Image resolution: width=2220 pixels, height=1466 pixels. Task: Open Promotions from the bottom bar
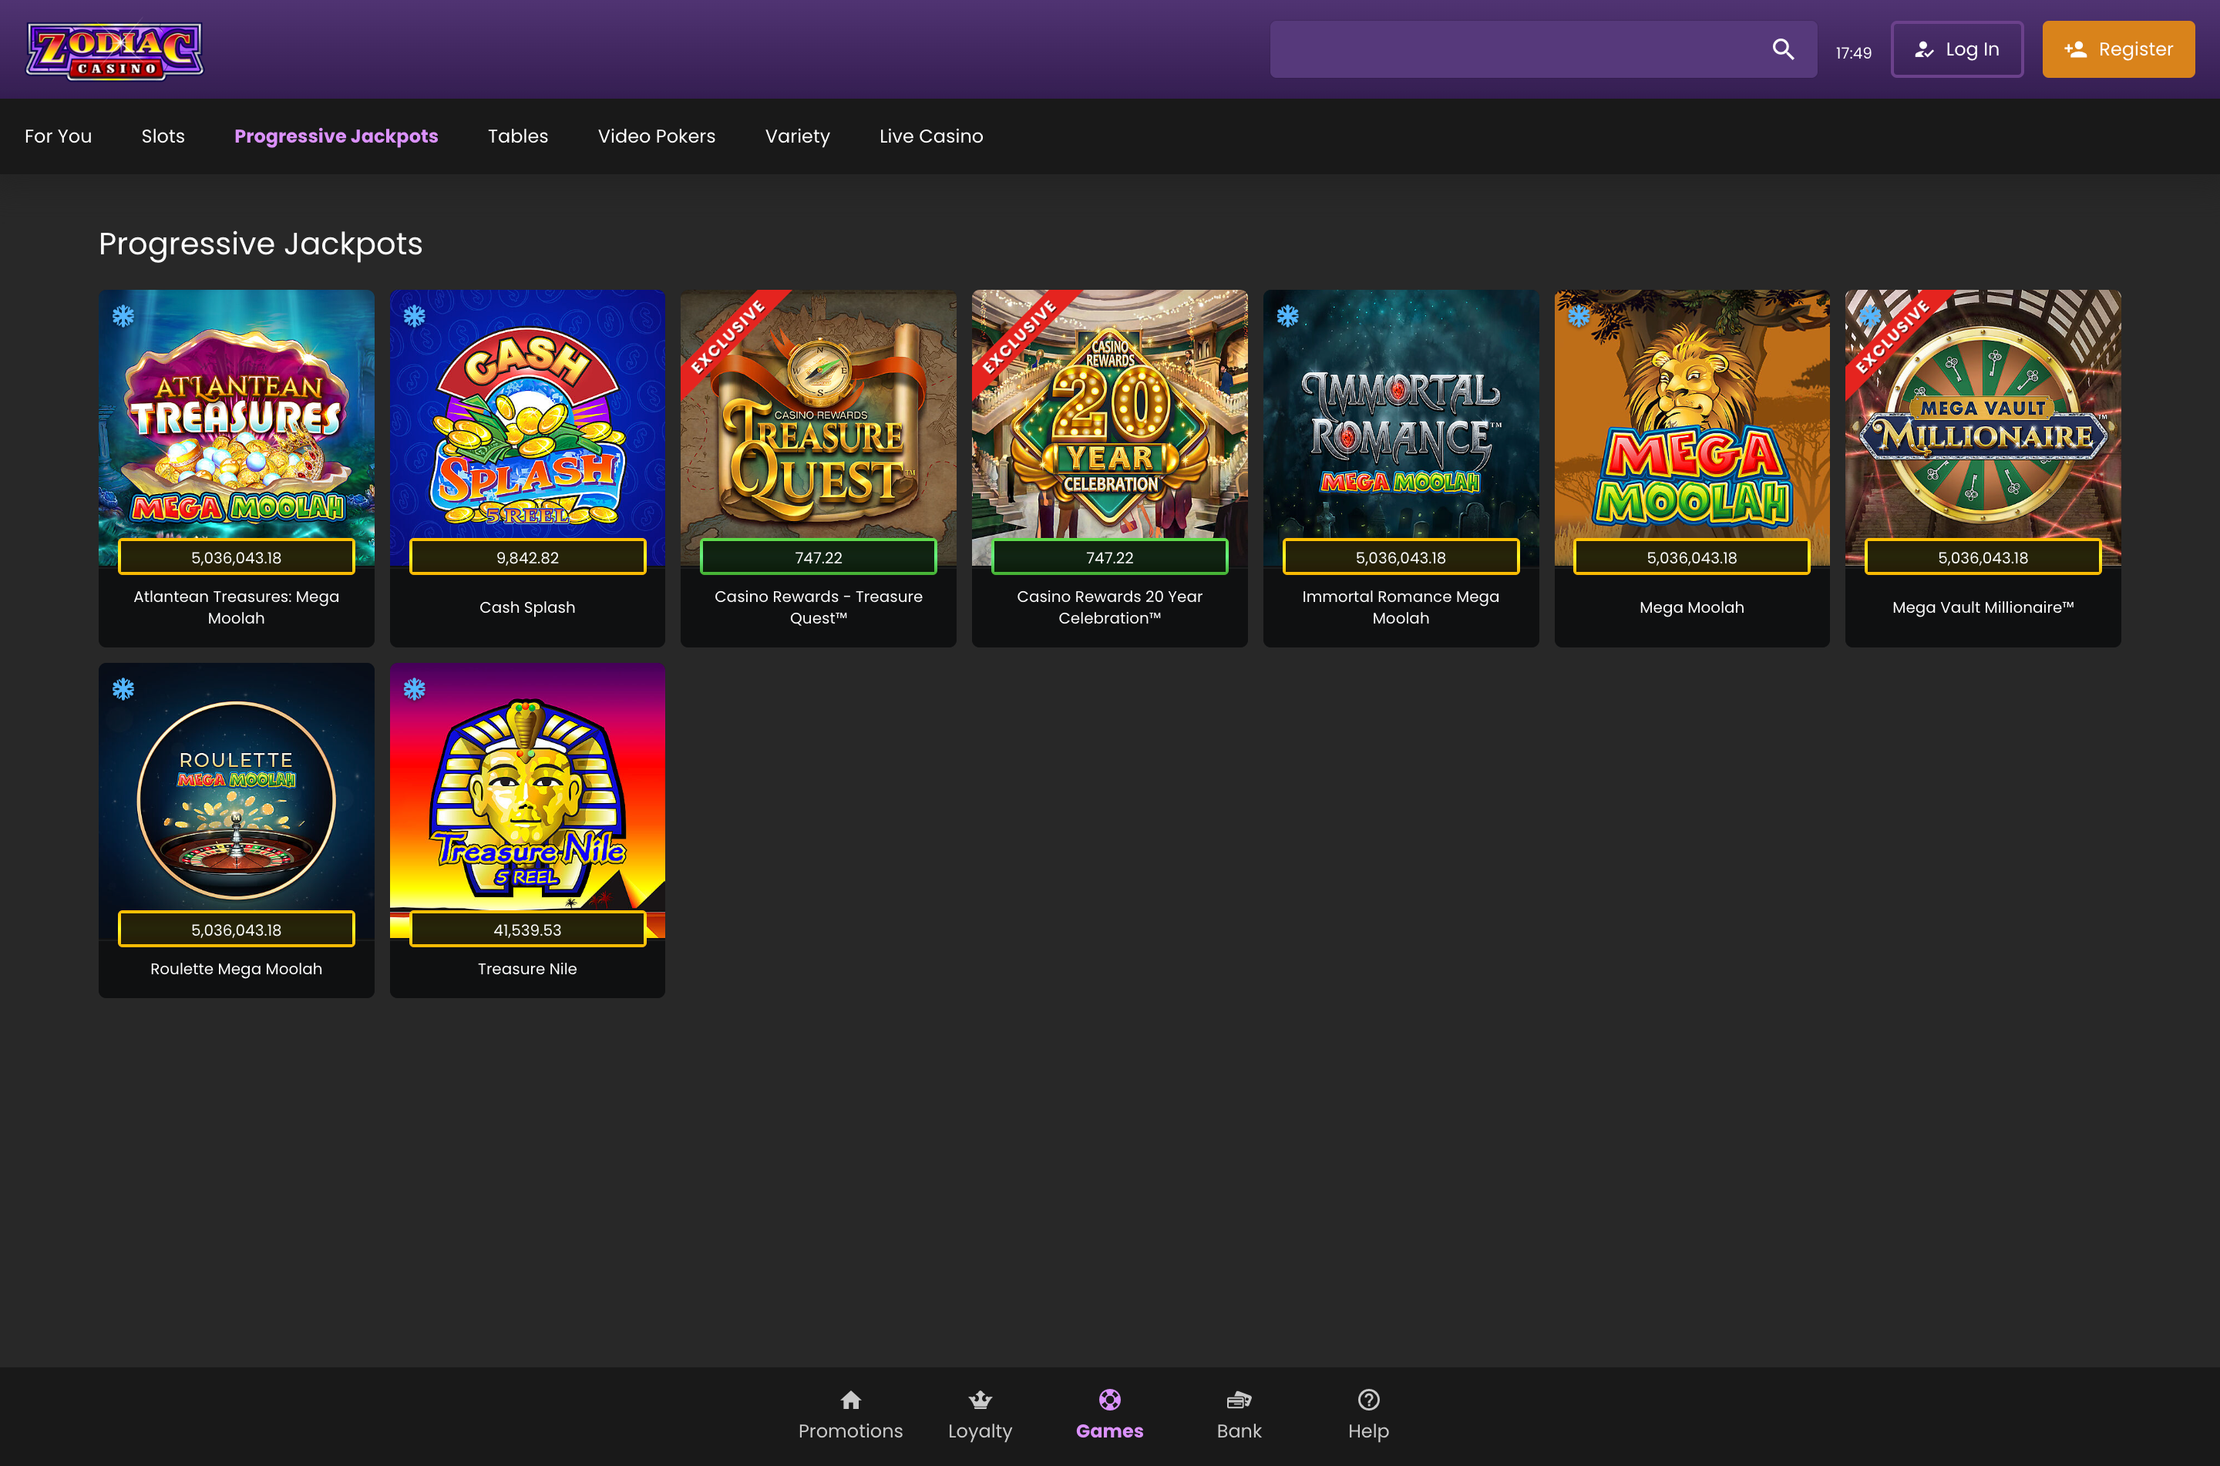(850, 1431)
